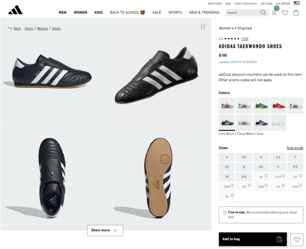The width and height of the screenshot is (306, 249).
Task: Select the all-white shoe color swatch
Action: [x=278, y=122]
